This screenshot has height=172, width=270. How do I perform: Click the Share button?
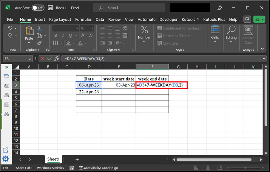pos(259,19)
